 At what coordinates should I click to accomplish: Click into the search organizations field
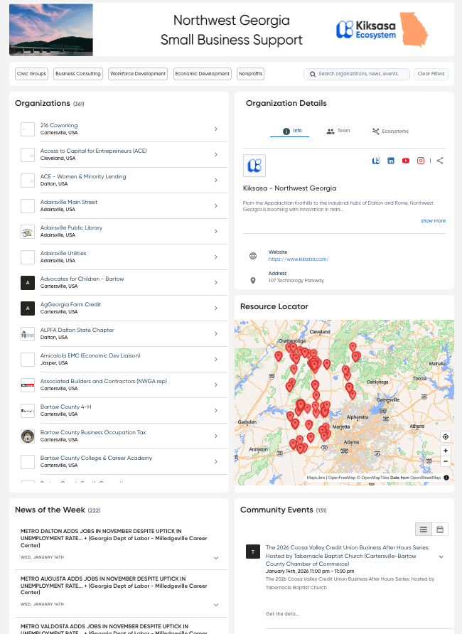[x=357, y=74]
